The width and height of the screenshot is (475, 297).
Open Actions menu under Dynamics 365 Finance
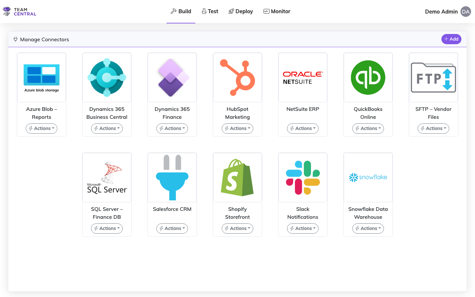point(172,128)
